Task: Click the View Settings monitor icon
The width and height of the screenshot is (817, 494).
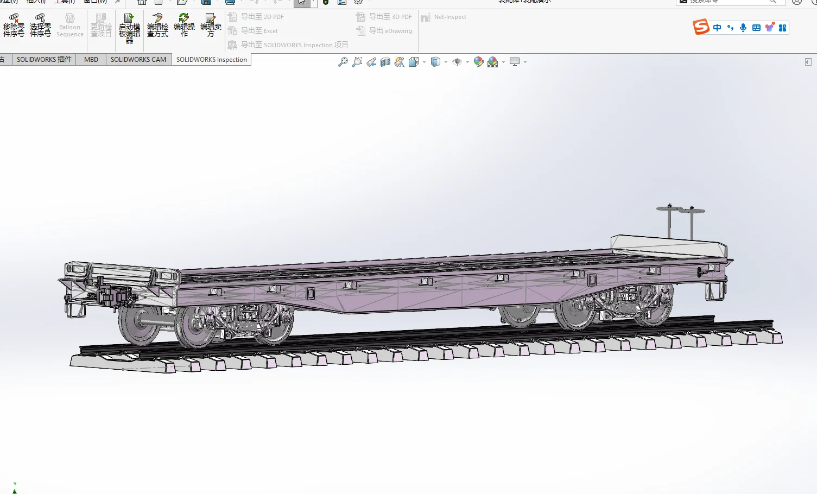Action: [x=515, y=62]
